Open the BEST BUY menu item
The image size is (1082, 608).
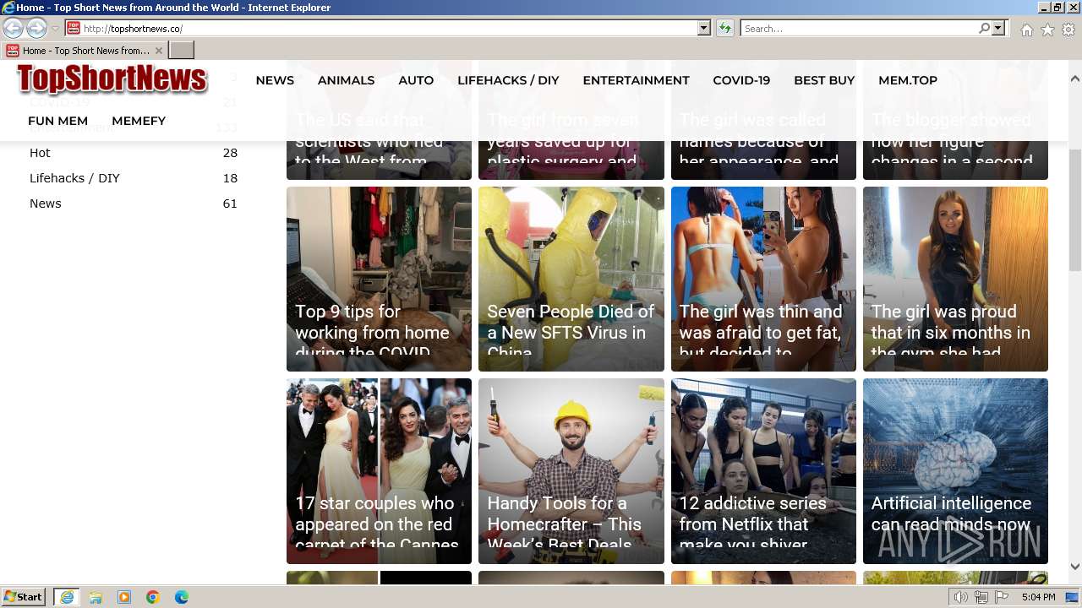[824, 80]
